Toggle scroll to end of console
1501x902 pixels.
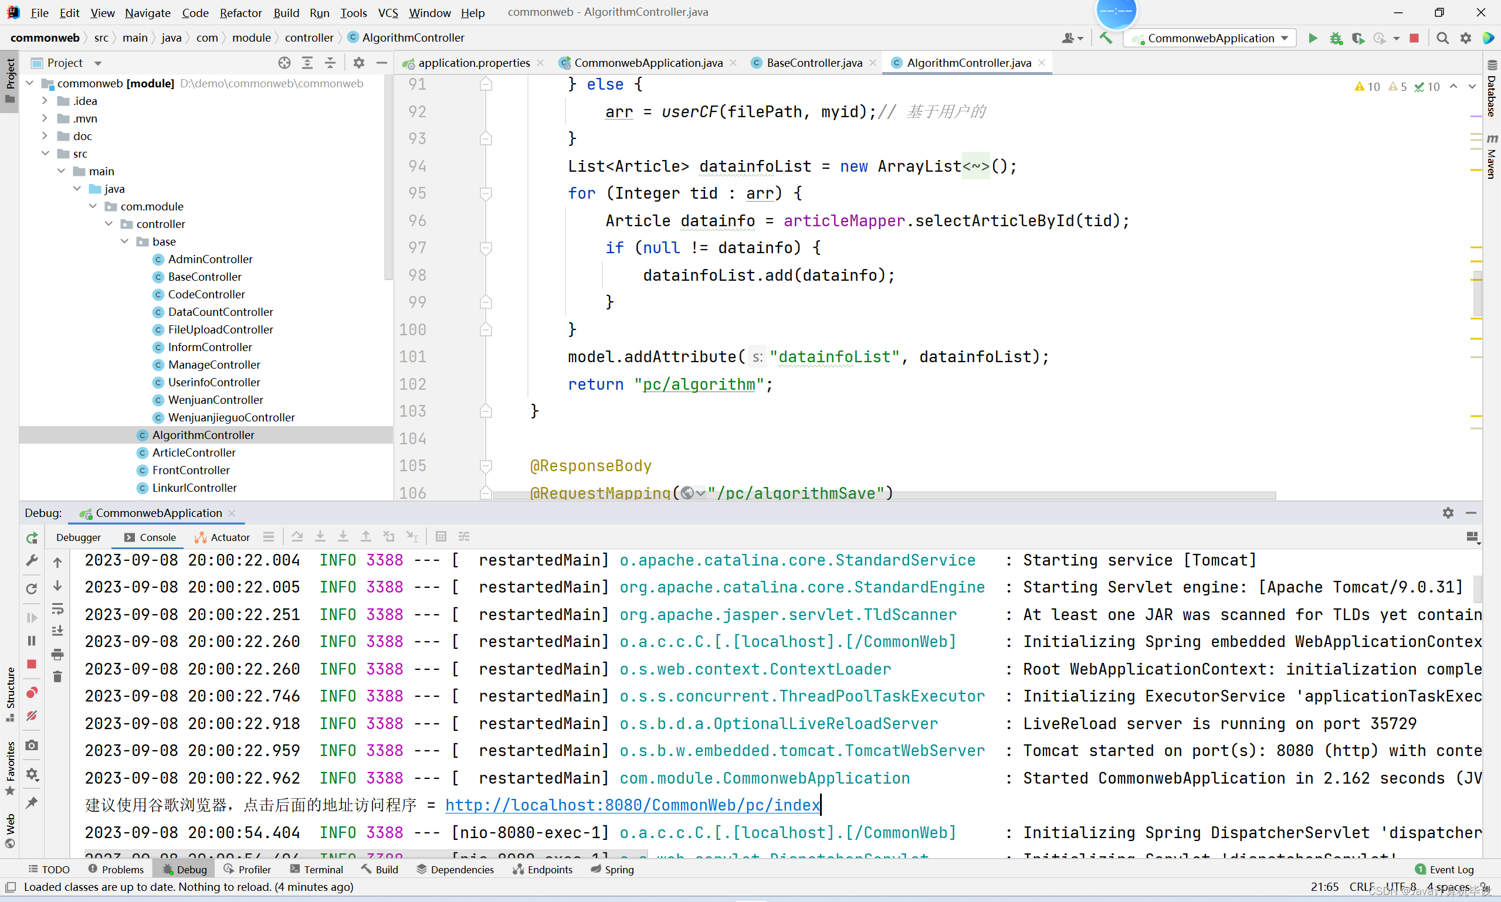[x=57, y=631]
